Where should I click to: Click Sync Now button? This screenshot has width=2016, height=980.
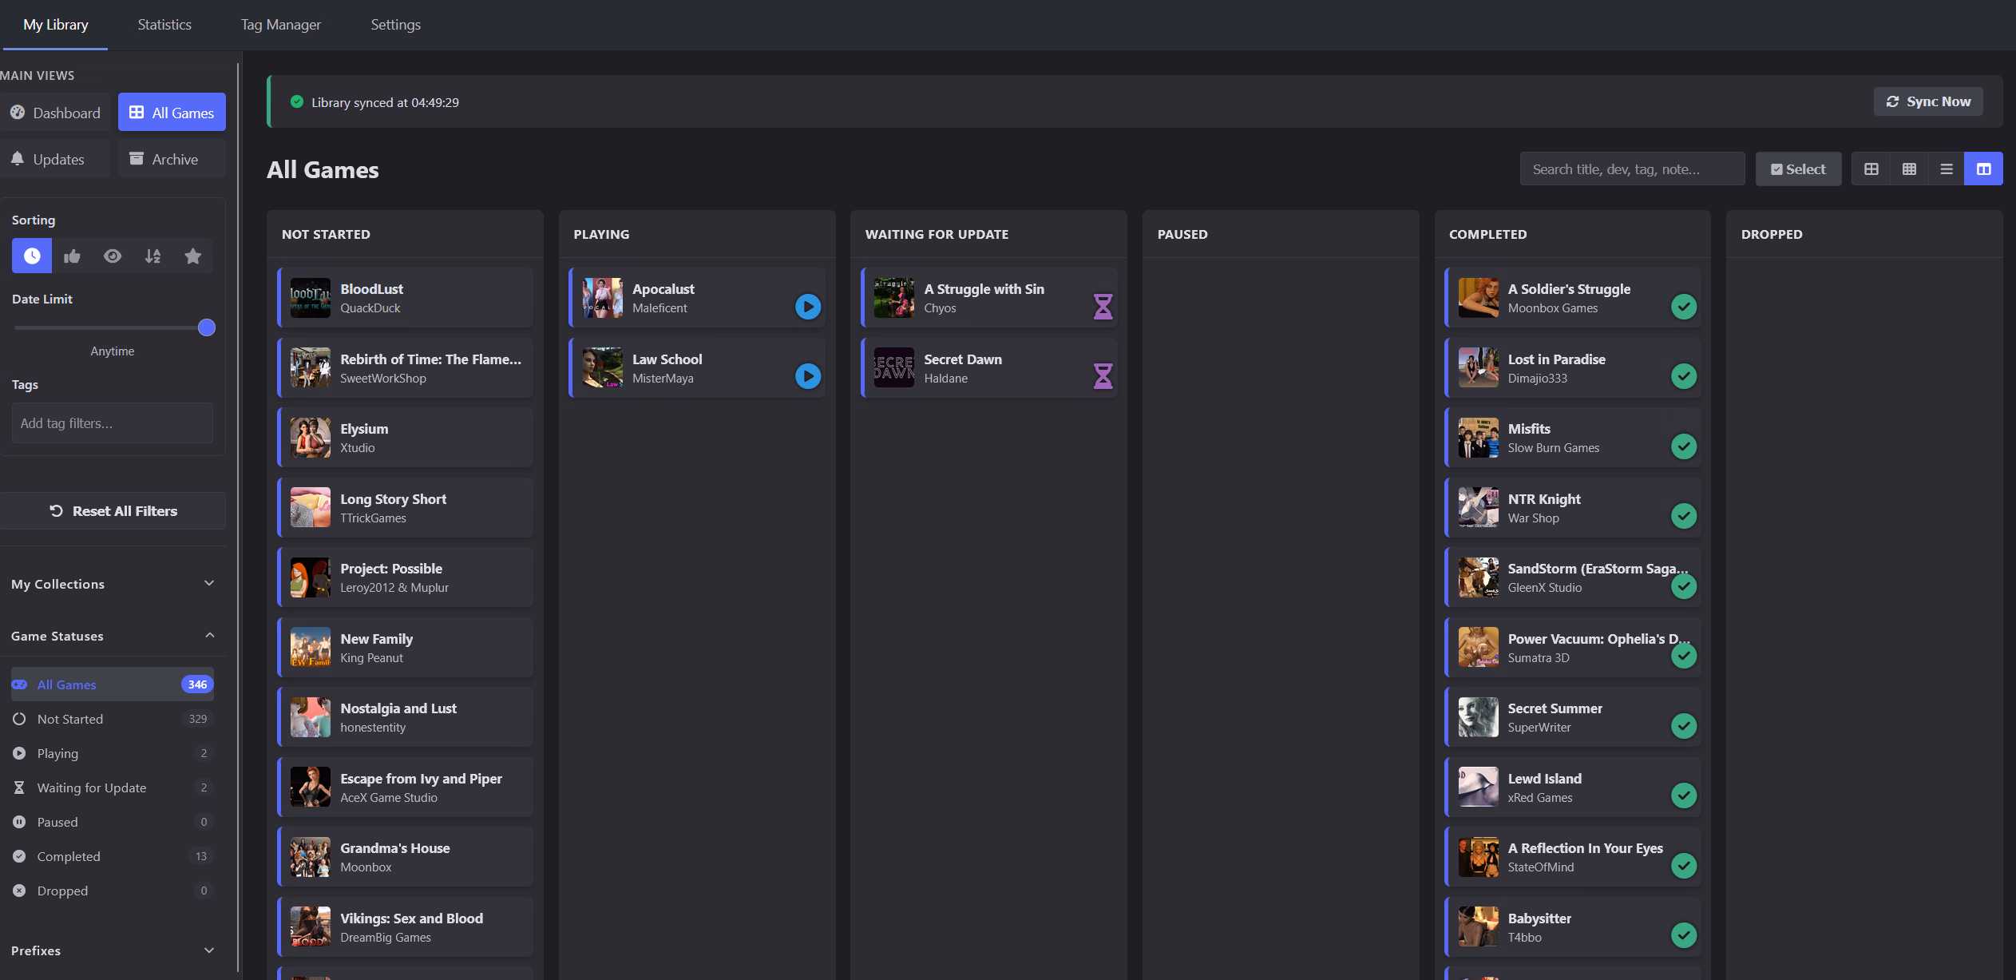point(1928,101)
